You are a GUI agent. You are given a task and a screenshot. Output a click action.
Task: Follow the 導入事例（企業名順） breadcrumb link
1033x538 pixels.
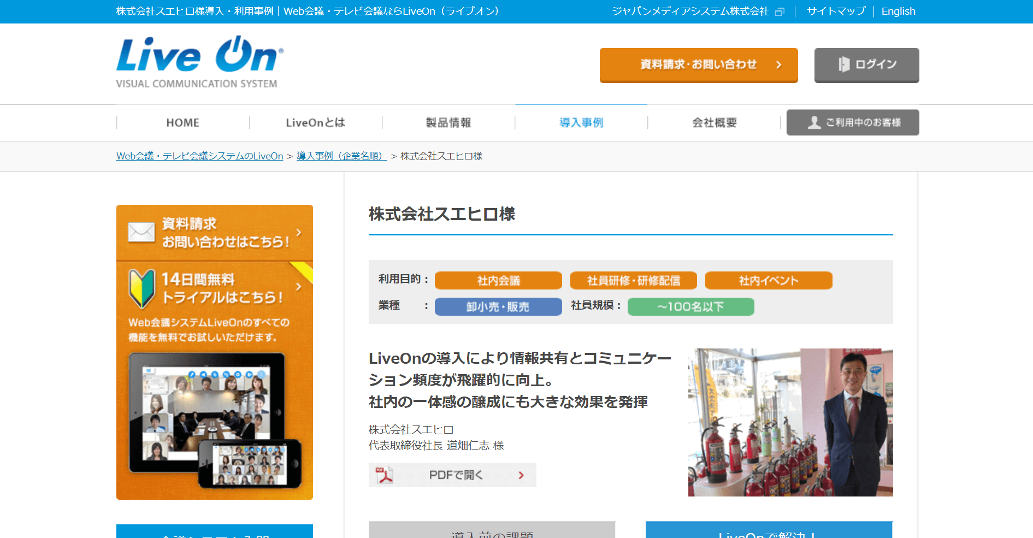[341, 156]
